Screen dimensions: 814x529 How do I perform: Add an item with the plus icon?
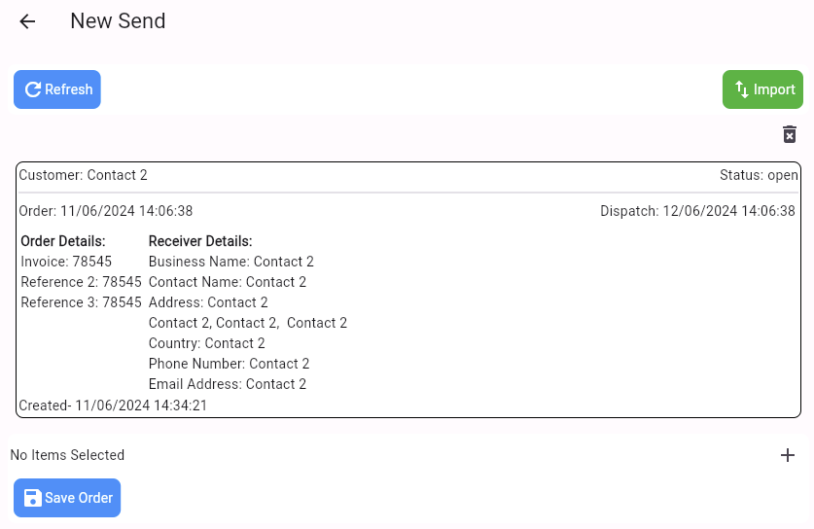tap(788, 455)
